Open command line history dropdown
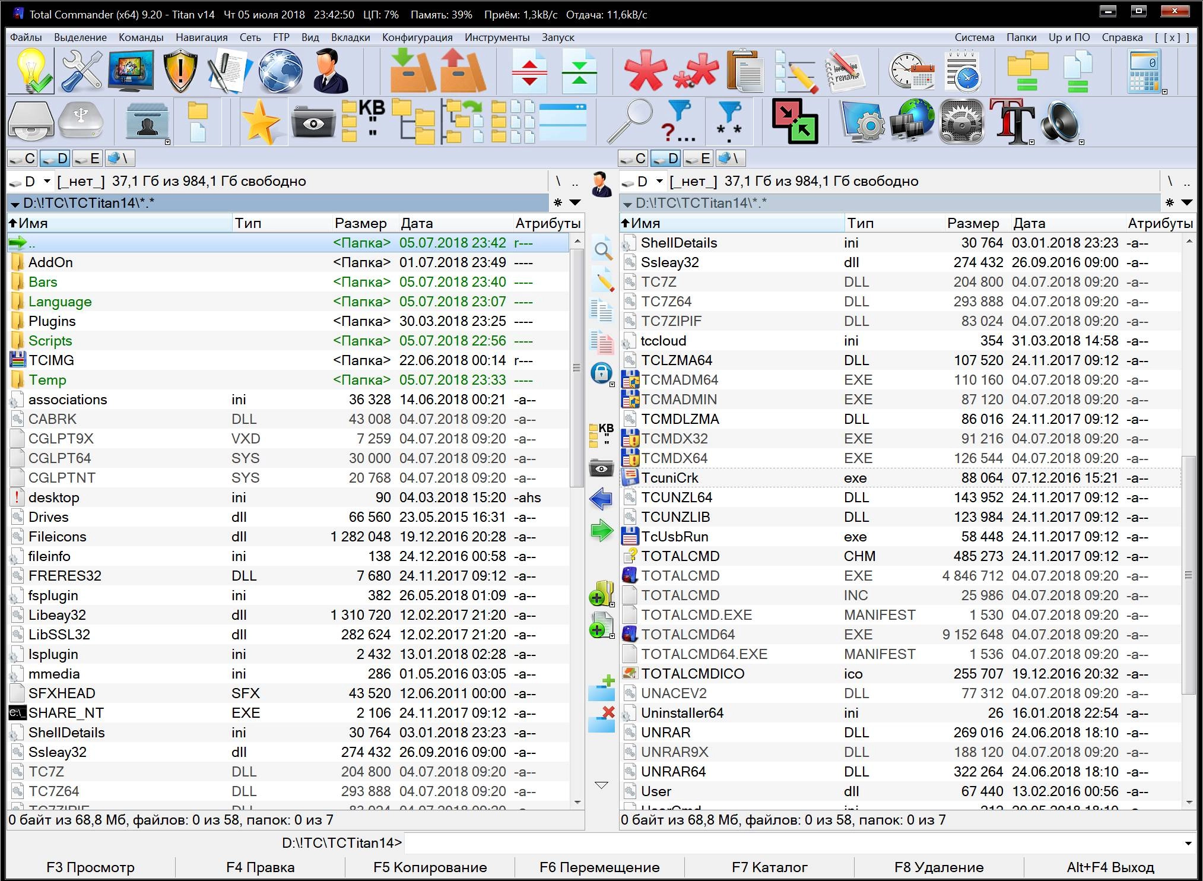Viewport: 1203px width, 881px height. [1188, 843]
